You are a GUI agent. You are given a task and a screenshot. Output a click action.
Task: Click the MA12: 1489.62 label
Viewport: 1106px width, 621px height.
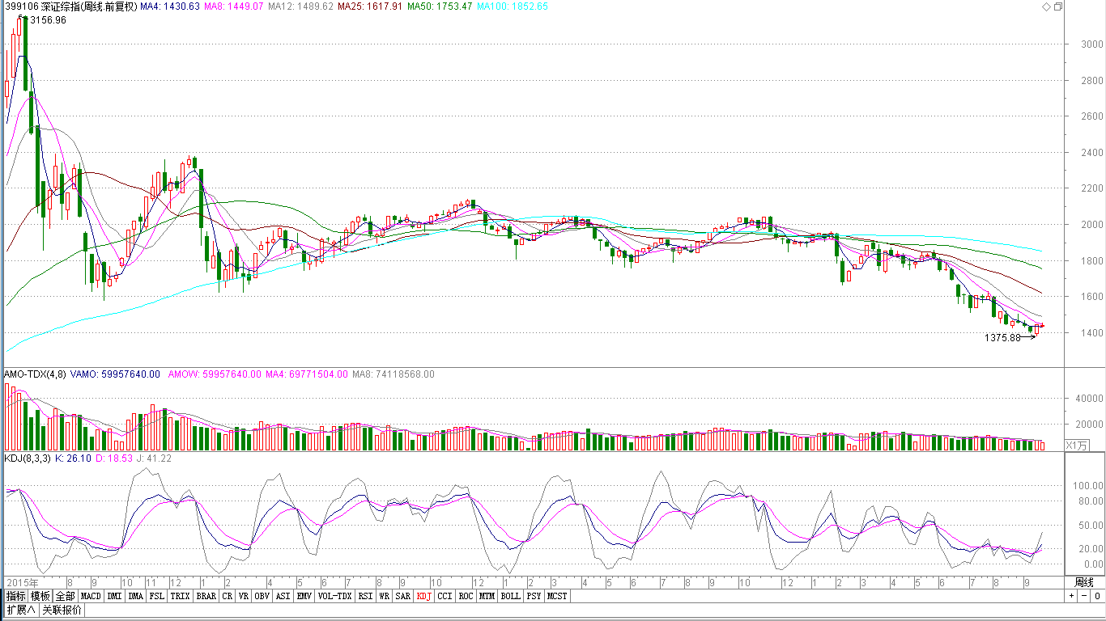click(300, 6)
